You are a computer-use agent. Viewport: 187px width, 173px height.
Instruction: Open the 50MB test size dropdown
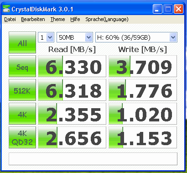click(75, 37)
